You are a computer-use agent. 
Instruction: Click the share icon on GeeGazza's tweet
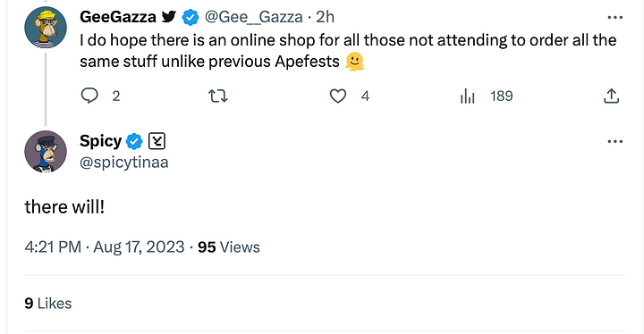[611, 96]
